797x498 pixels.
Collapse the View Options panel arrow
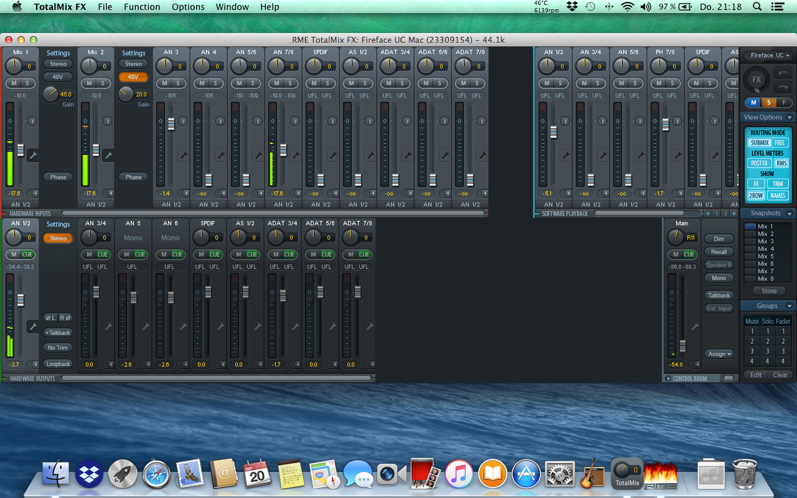coord(789,118)
